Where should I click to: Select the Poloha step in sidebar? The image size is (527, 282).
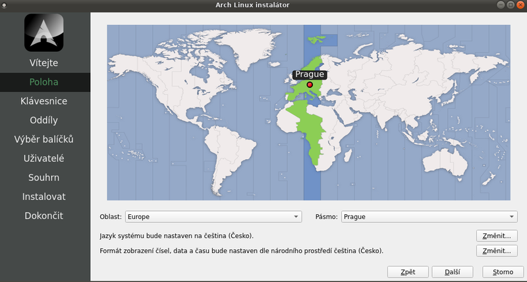click(x=44, y=82)
